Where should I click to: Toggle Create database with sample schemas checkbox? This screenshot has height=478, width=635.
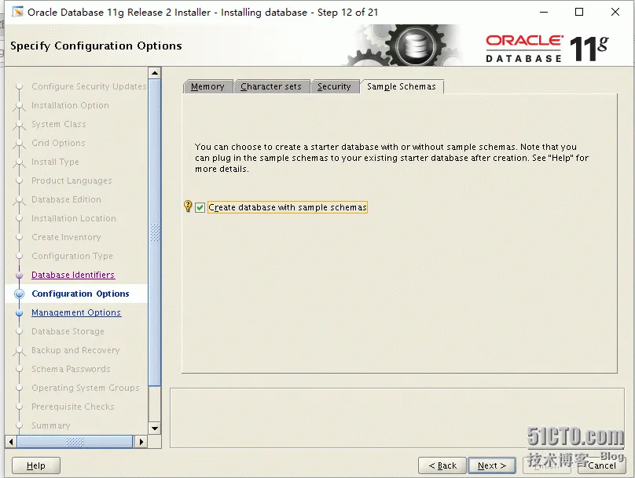click(200, 207)
